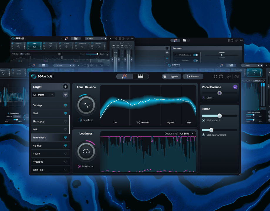The height and width of the screenshot is (211, 270).
Task: Select Exciter module in top-left window
Action: (50, 46)
